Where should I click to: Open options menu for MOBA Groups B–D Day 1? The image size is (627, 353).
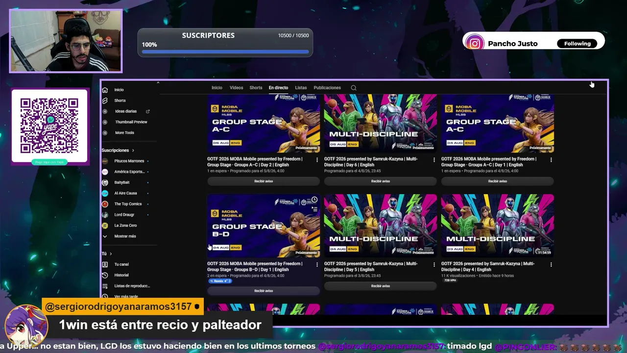[317, 264]
